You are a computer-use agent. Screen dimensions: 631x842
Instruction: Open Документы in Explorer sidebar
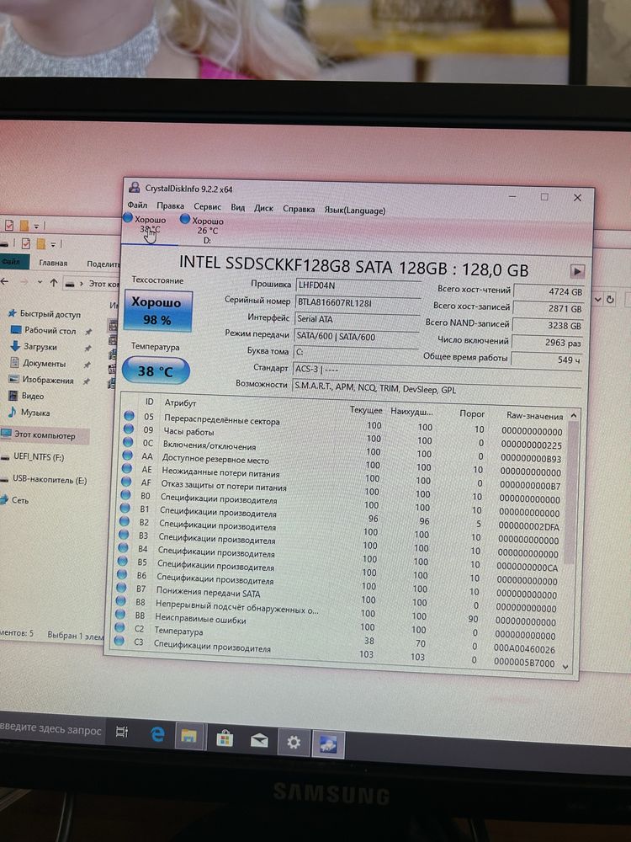pos(37,364)
